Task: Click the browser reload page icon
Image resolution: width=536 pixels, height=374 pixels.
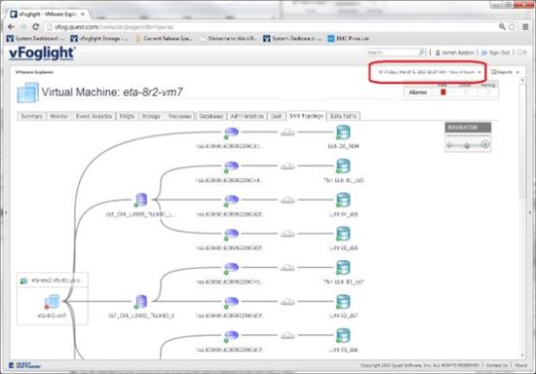Action: (35, 26)
